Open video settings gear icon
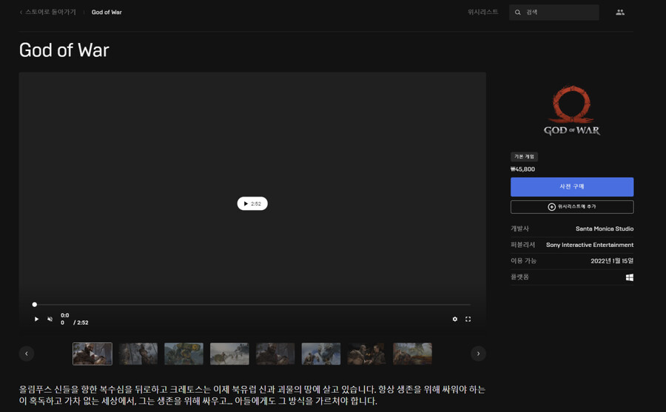This screenshot has height=412, width=666. pyautogui.click(x=455, y=319)
